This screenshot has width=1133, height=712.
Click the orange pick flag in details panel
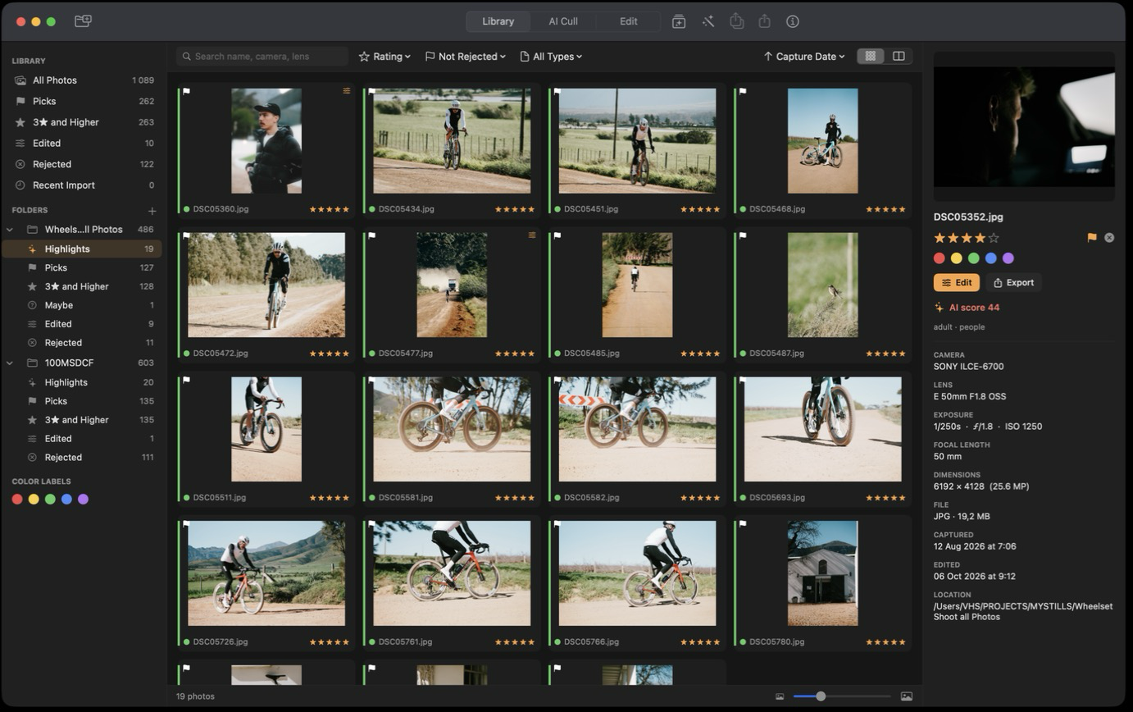[1092, 238]
